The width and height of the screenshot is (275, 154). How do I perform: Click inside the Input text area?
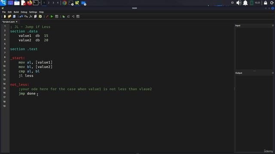pyautogui.click(x=254, y=48)
